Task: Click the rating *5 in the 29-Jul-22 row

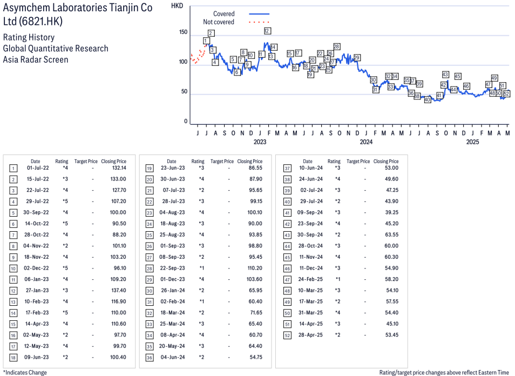Action: [x=65, y=202]
